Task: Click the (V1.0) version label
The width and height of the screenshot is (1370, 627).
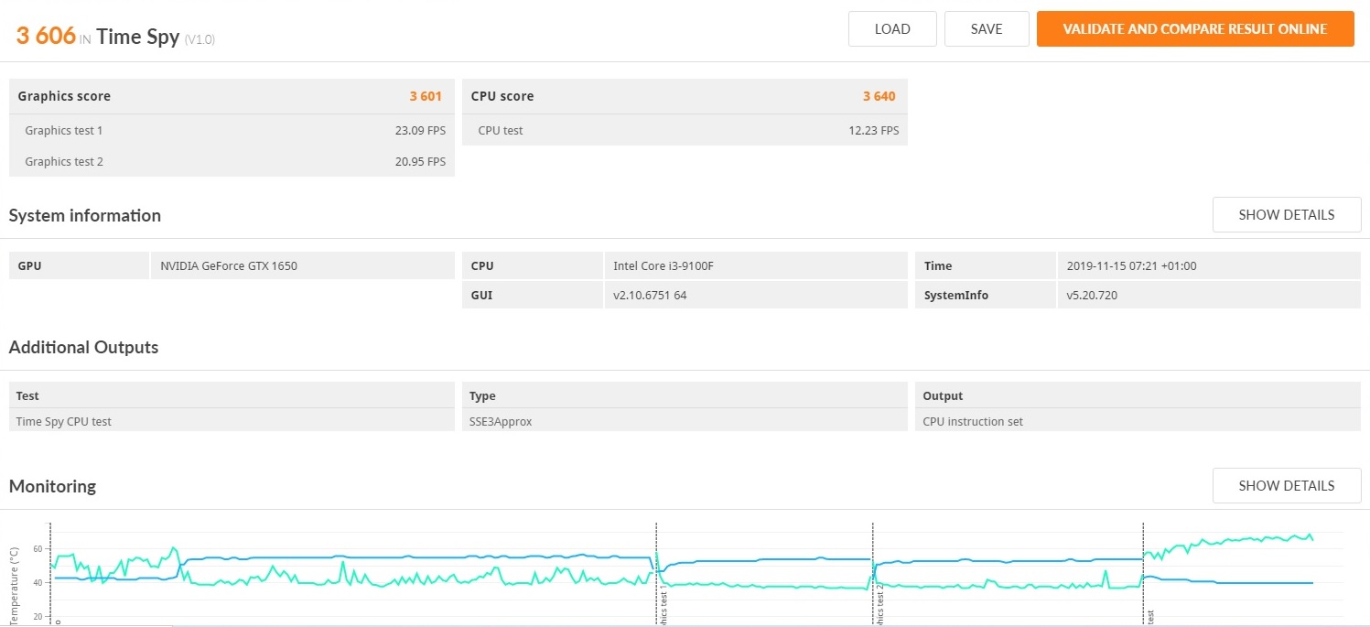Action: click(x=200, y=39)
